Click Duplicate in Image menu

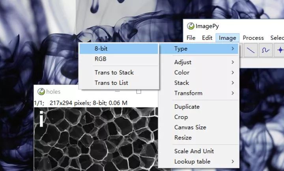(199, 107)
